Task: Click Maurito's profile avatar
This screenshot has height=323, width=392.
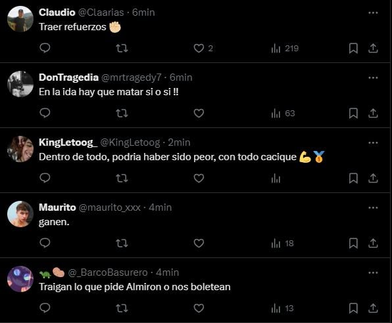Action: point(20,214)
